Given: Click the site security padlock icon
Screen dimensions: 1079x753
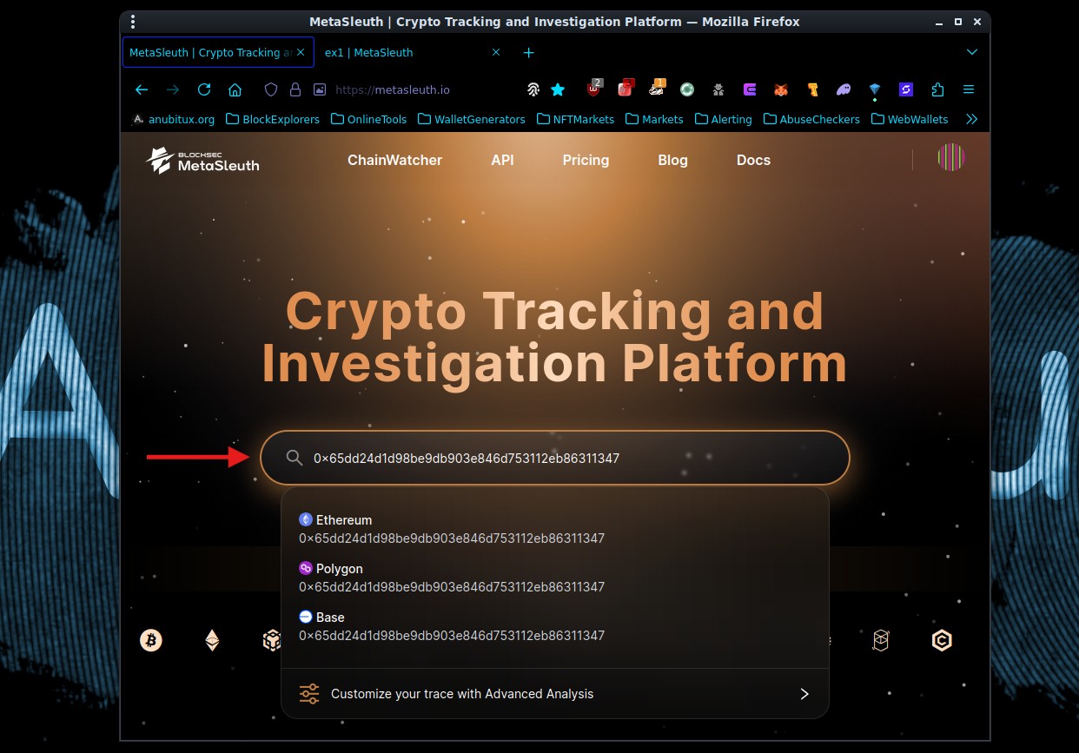Looking at the screenshot, I should click(295, 89).
